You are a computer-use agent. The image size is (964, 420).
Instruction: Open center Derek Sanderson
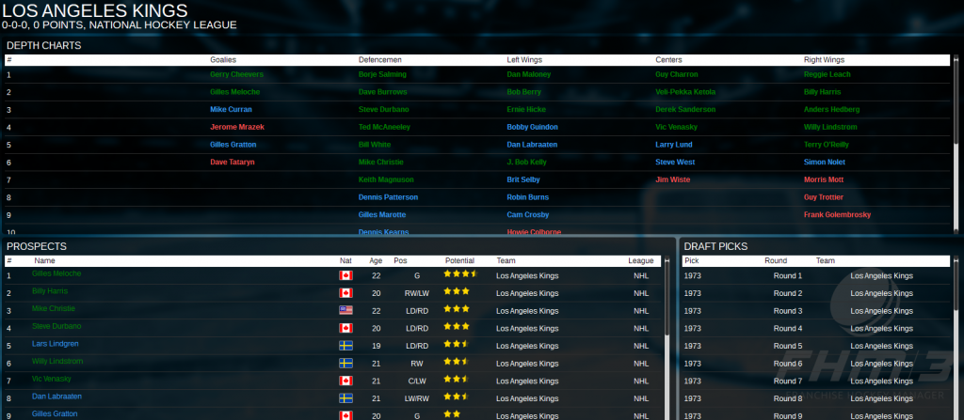[685, 110]
